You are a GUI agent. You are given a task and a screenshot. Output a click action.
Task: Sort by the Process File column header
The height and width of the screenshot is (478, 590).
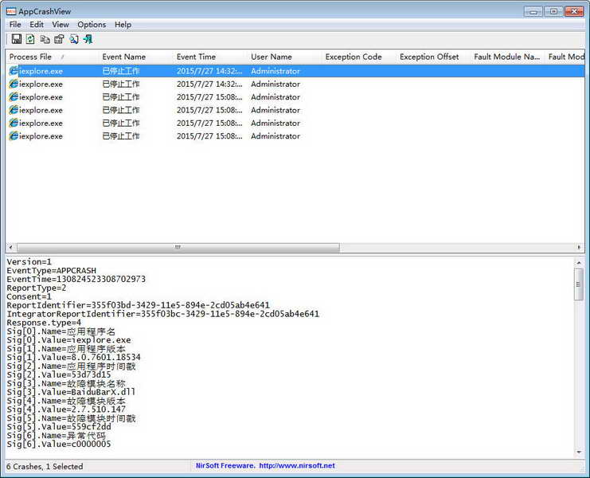53,57
